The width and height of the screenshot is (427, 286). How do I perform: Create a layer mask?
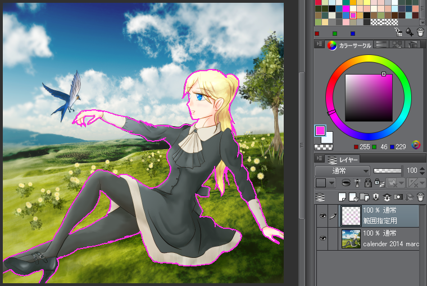398,197
